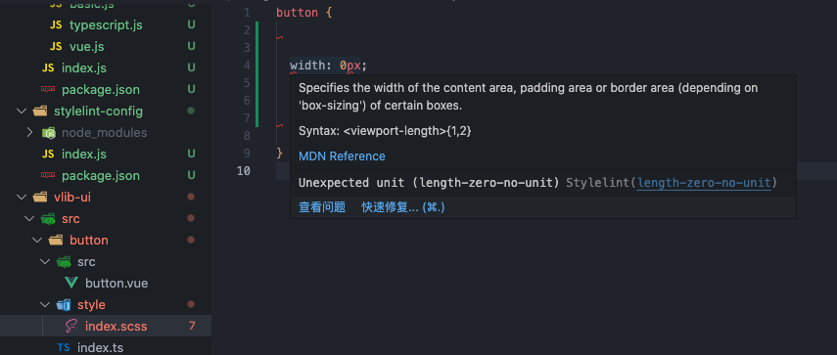The width and height of the screenshot is (837, 355).
Task: Open package.json above stylelint-config folder
Action: (101, 90)
